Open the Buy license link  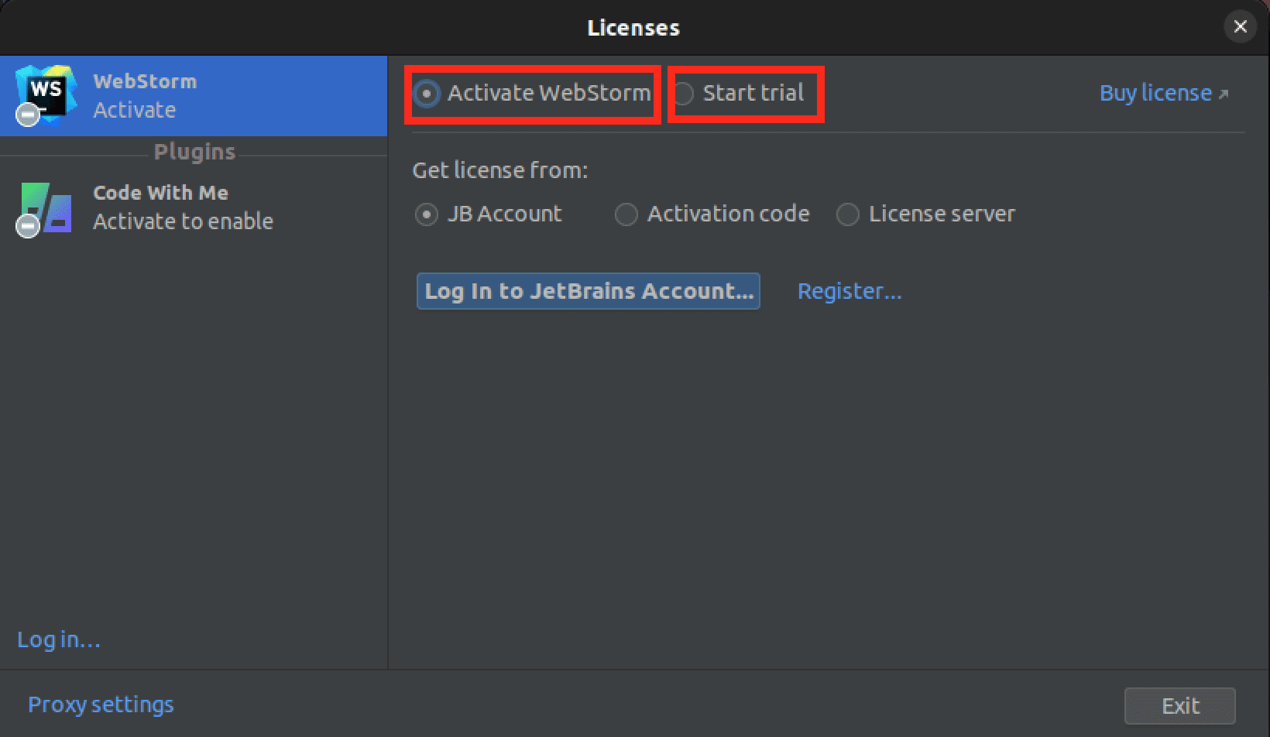(x=1164, y=93)
